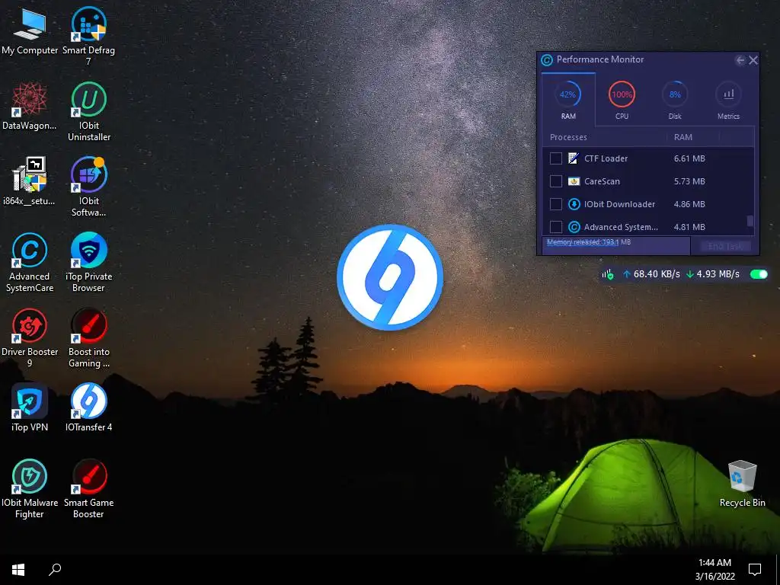Screen dimensions: 780x585
Task: Click the CareScan process icon
Action: click(574, 181)
